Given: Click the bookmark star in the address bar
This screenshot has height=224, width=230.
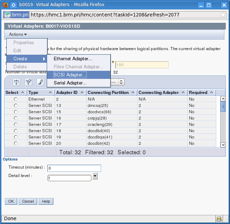Looking at the screenshot, I should 223,15.
